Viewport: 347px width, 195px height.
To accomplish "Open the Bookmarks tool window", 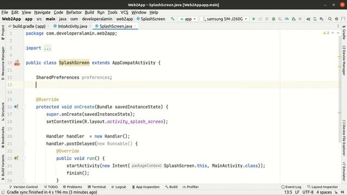I will 3,137.
